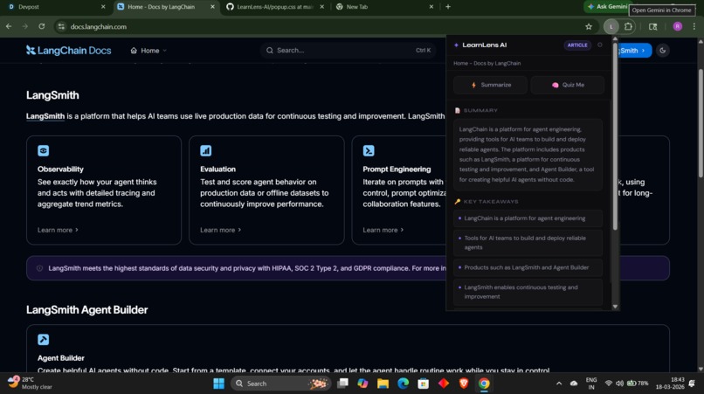Follow Learn more under Prompt Engineering
The height and width of the screenshot is (394, 704).
[383, 230]
